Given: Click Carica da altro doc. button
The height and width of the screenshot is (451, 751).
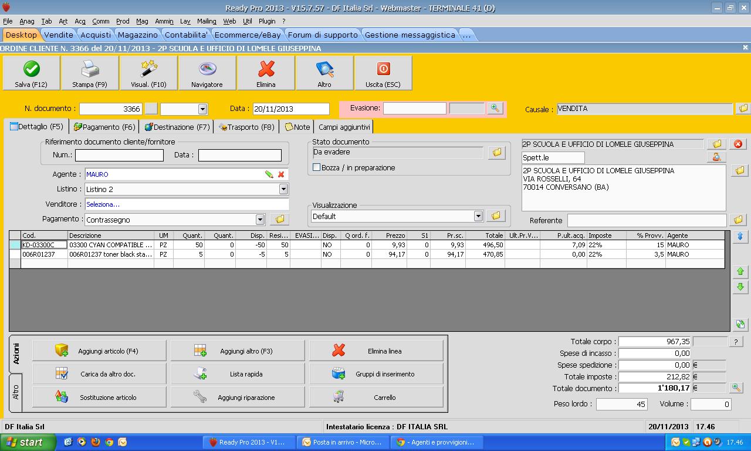Looking at the screenshot, I should pos(99,374).
